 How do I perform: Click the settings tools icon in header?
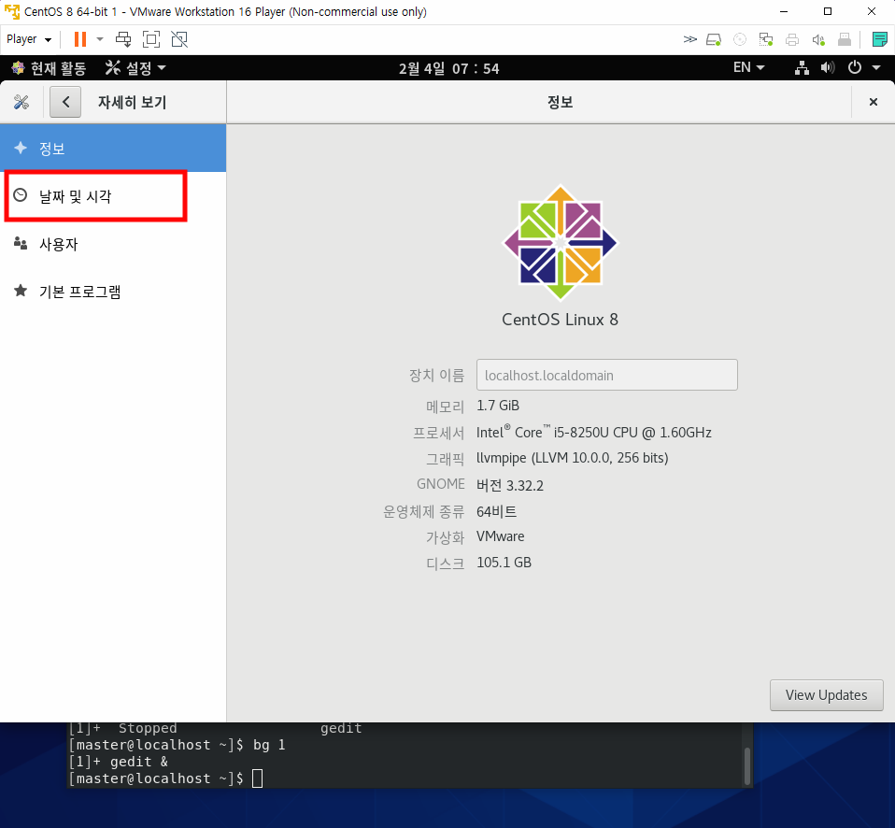tap(21, 102)
